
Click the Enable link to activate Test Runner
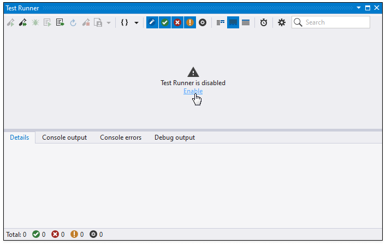click(x=193, y=91)
